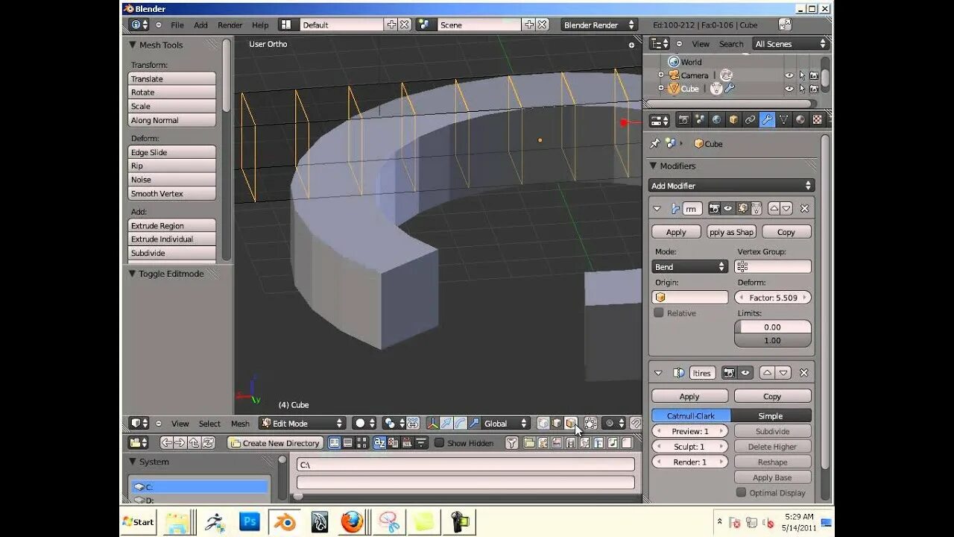Click the Cube modifier wrench in outliner
954x537 pixels.
(x=730, y=89)
